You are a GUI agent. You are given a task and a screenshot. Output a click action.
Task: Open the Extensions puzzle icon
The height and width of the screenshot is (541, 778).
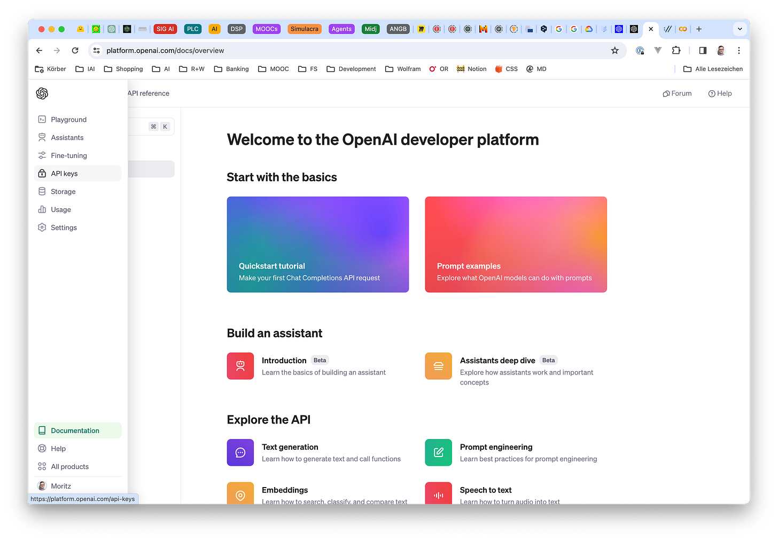click(x=676, y=50)
